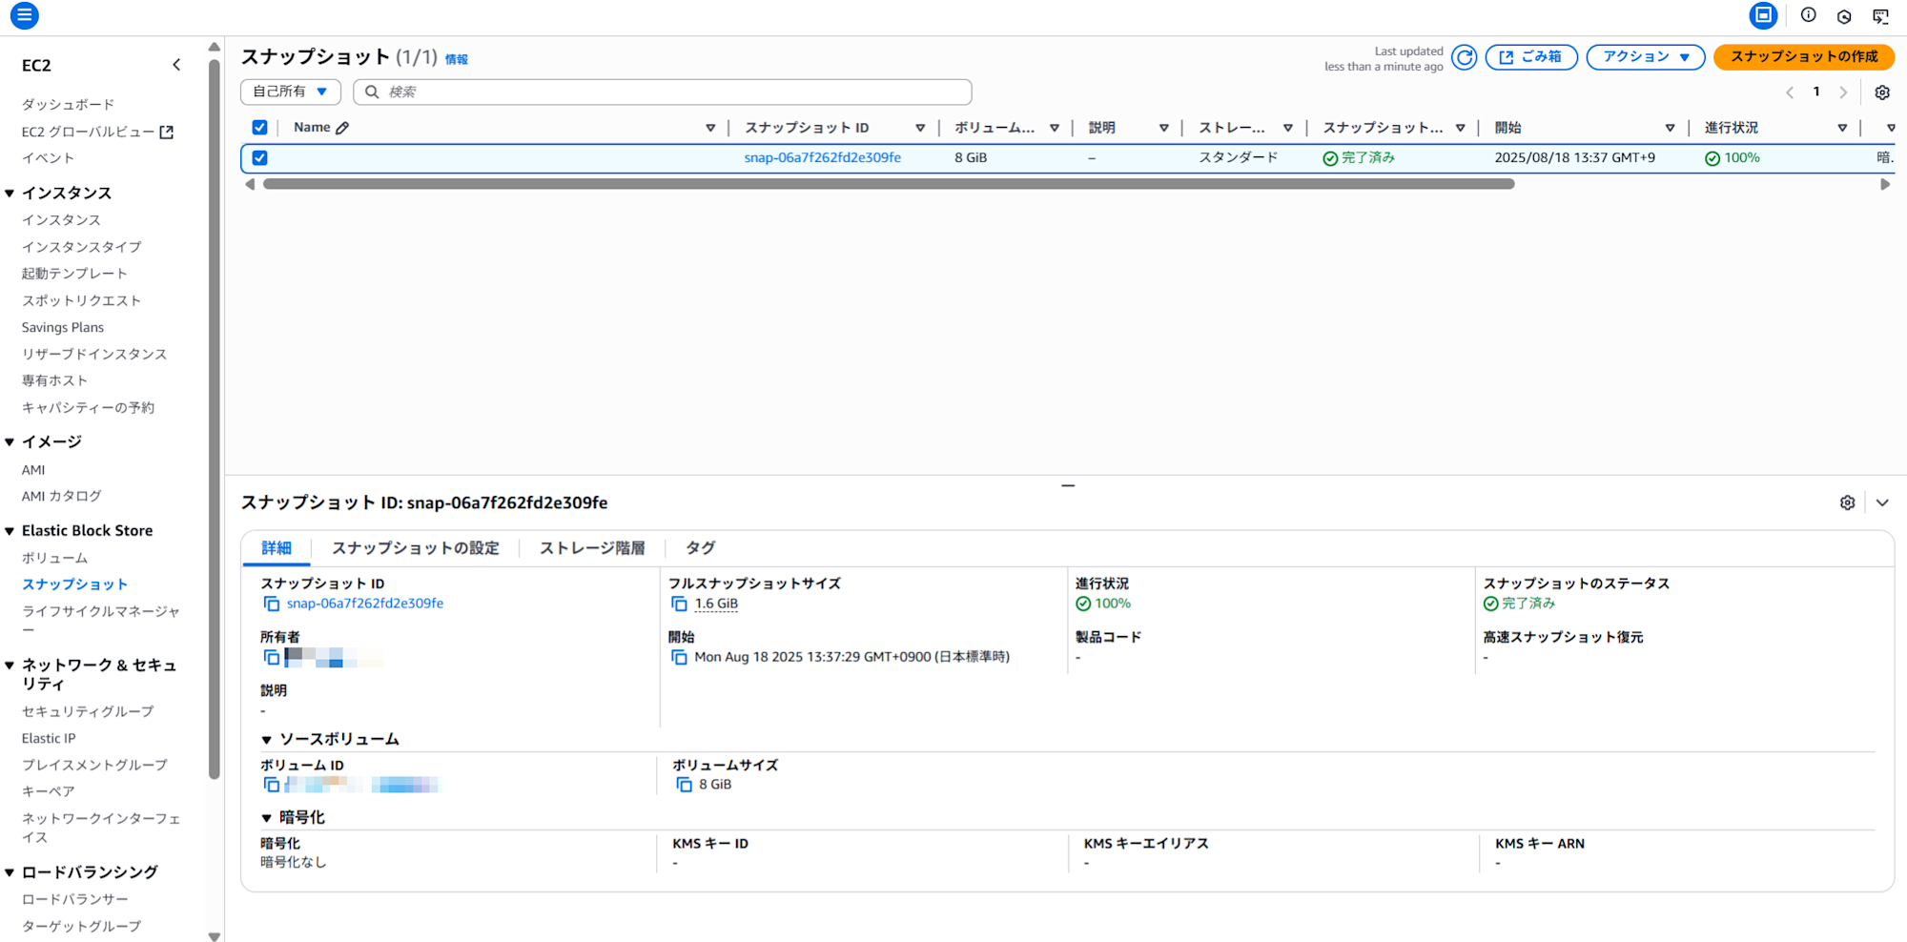The image size is (1907, 942).
Task: Go to next results page
Action: coord(1843,92)
